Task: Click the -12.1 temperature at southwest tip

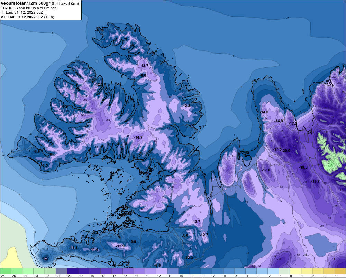Action: (x=46, y=258)
